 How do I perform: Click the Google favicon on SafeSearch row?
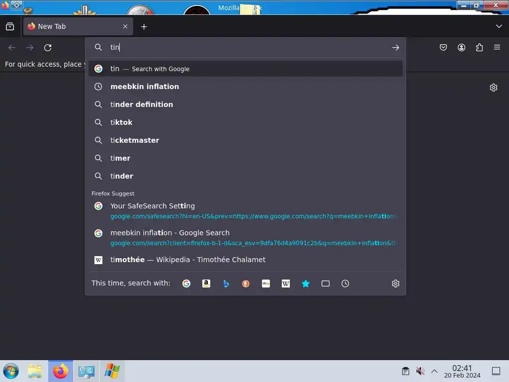pyautogui.click(x=98, y=206)
